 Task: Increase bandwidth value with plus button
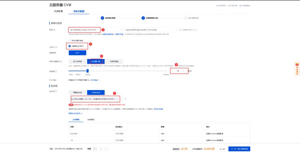click(x=183, y=71)
